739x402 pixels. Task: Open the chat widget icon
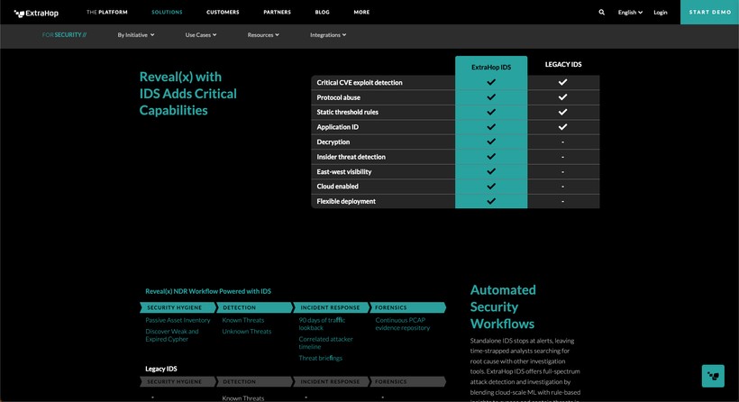coord(713,376)
